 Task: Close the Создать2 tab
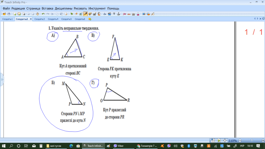point(31,19)
